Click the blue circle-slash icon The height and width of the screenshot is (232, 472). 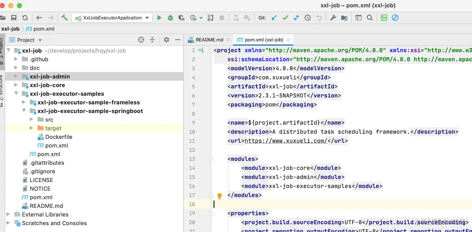click(395, 18)
